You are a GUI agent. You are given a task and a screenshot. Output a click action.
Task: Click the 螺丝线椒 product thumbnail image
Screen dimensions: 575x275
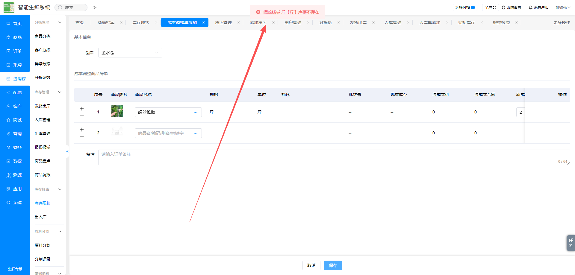pos(117,111)
